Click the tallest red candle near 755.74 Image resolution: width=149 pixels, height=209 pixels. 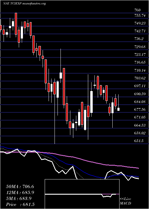pyautogui.click(x=16, y=24)
